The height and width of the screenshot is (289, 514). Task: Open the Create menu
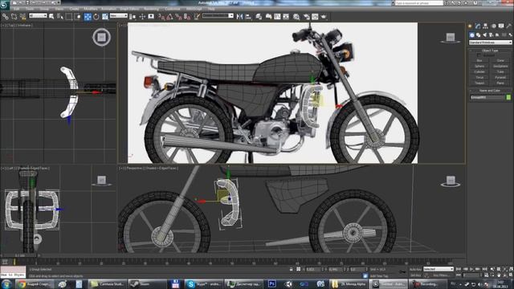75,9
